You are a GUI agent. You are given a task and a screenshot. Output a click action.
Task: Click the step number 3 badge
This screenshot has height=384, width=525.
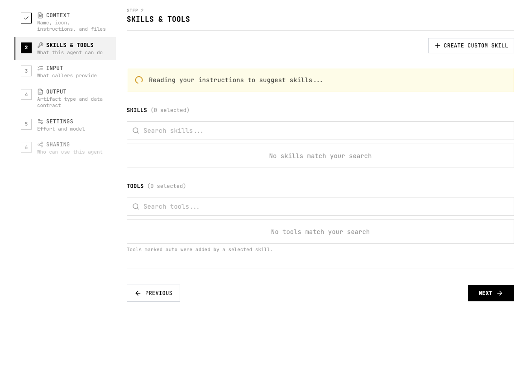[26, 71]
